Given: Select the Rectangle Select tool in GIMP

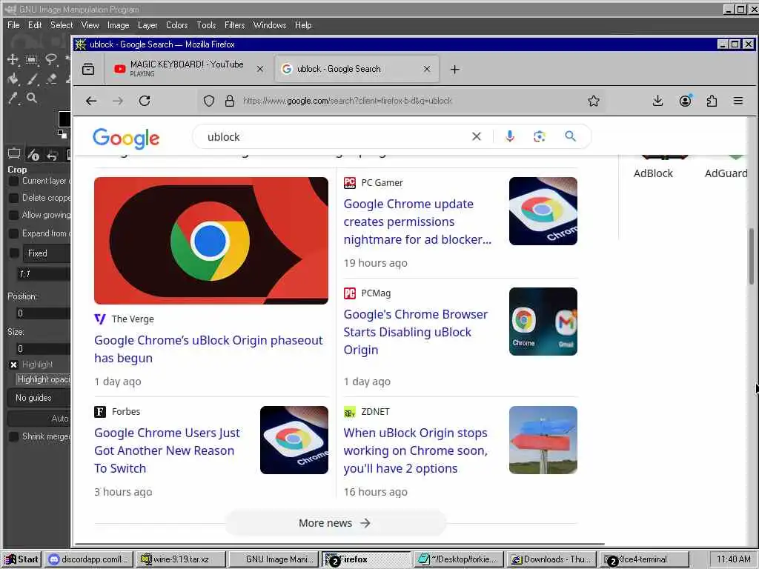Looking at the screenshot, I should 31,59.
